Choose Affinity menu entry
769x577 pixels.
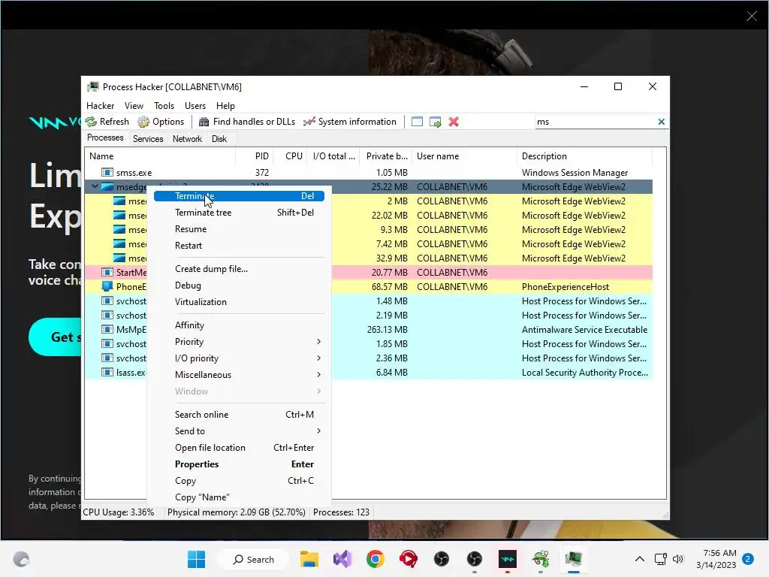point(239,325)
